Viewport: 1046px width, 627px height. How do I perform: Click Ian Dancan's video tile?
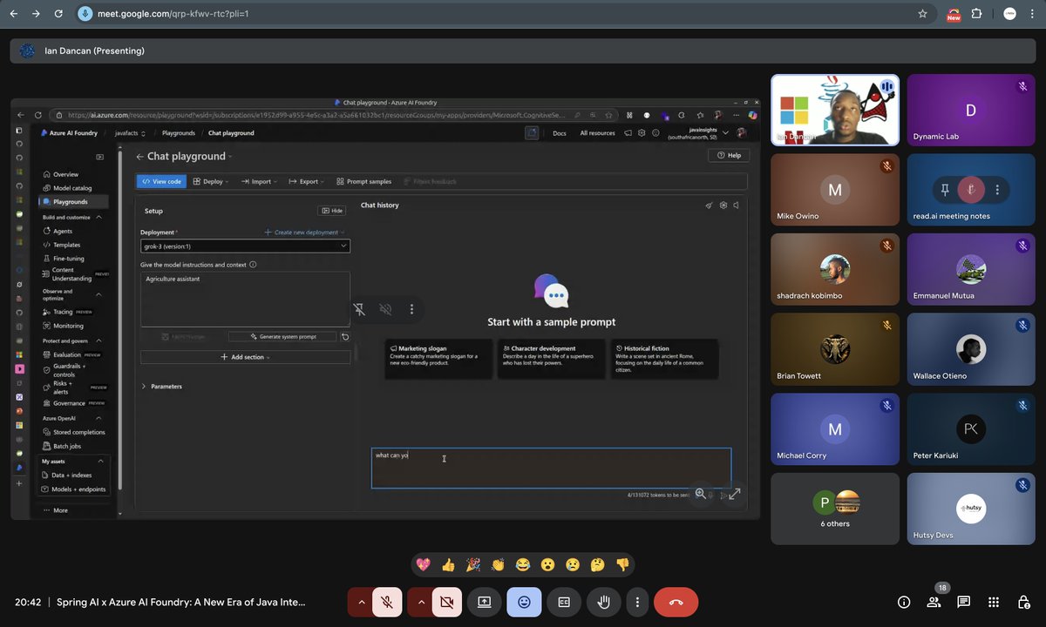point(835,109)
